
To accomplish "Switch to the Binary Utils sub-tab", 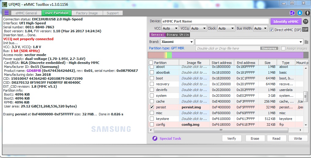I will click(178, 35).
